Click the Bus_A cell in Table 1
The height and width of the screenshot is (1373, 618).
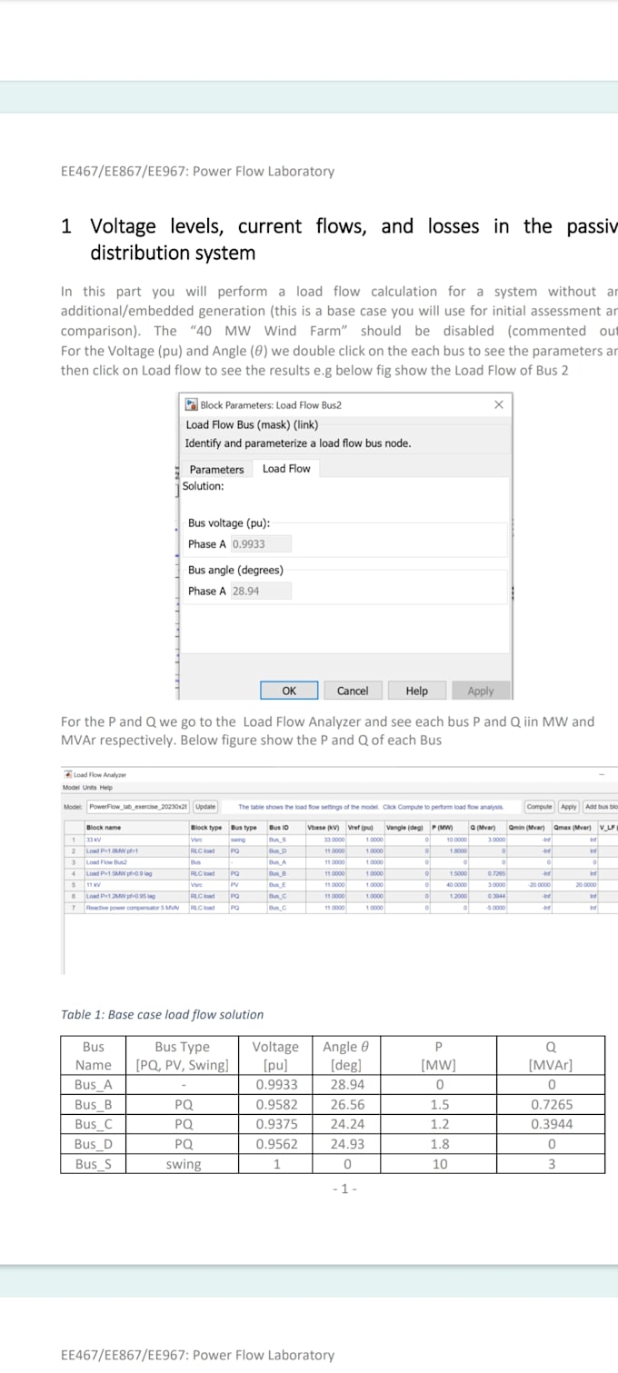[94, 1085]
